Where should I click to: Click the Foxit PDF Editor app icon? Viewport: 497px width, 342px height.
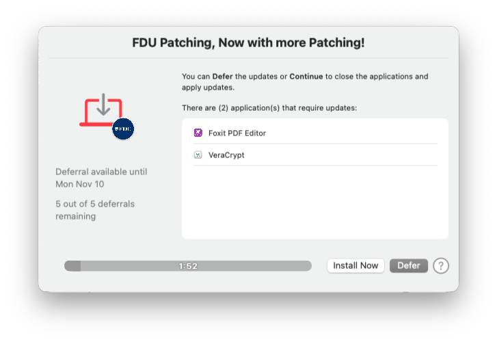(x=198, y=133)
